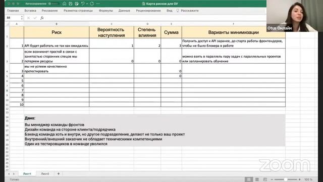Open the more commands ellipsis in the title bar
The width and height of the screenshot is (323, 182).
pyautogui.click(x=98, y=4)
